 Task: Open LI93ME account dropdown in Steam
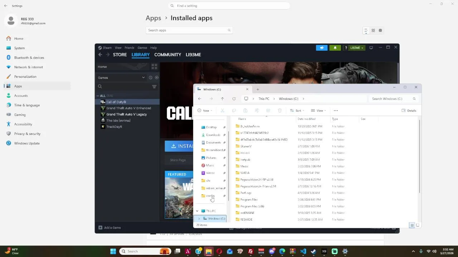[x=357, y=47]
